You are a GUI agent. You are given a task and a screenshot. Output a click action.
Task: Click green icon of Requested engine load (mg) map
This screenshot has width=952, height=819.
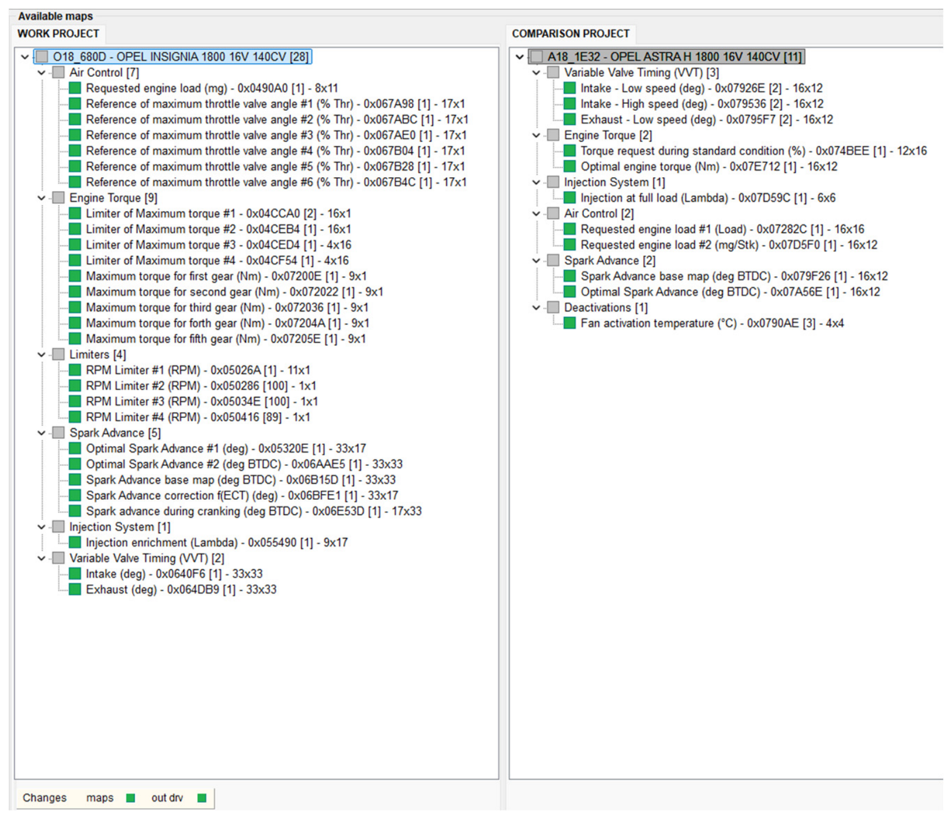75,88
